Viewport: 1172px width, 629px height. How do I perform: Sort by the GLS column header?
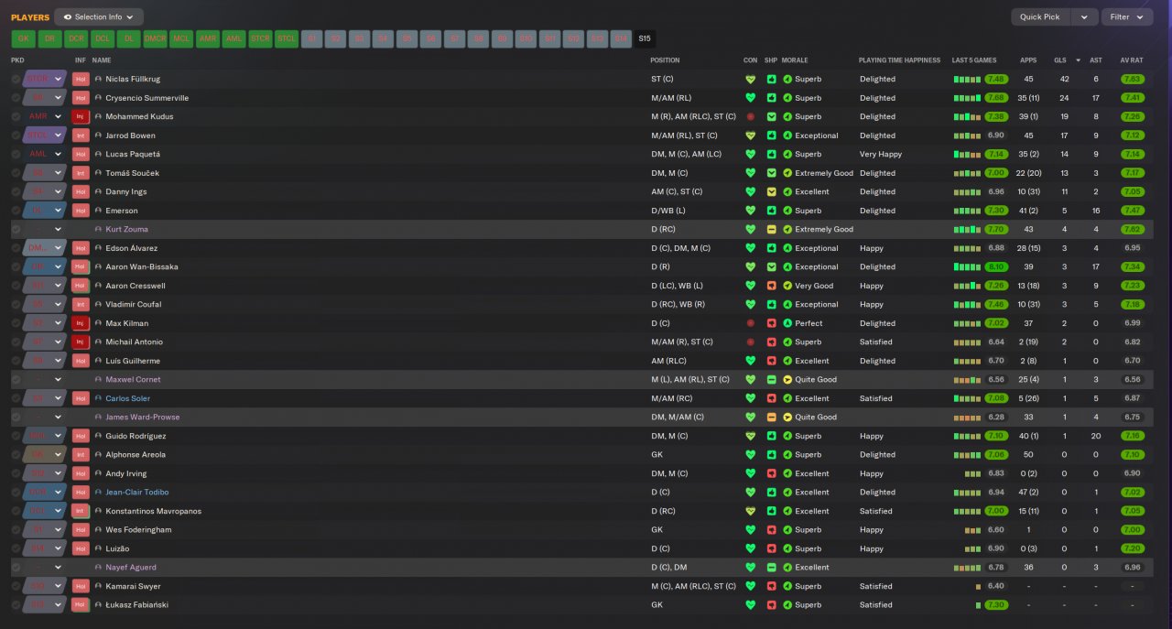(x=1060, y=60)
